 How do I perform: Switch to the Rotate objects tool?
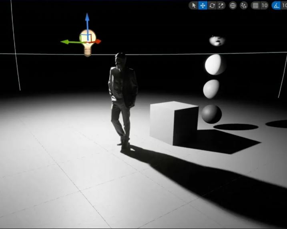tap(212, 6)
